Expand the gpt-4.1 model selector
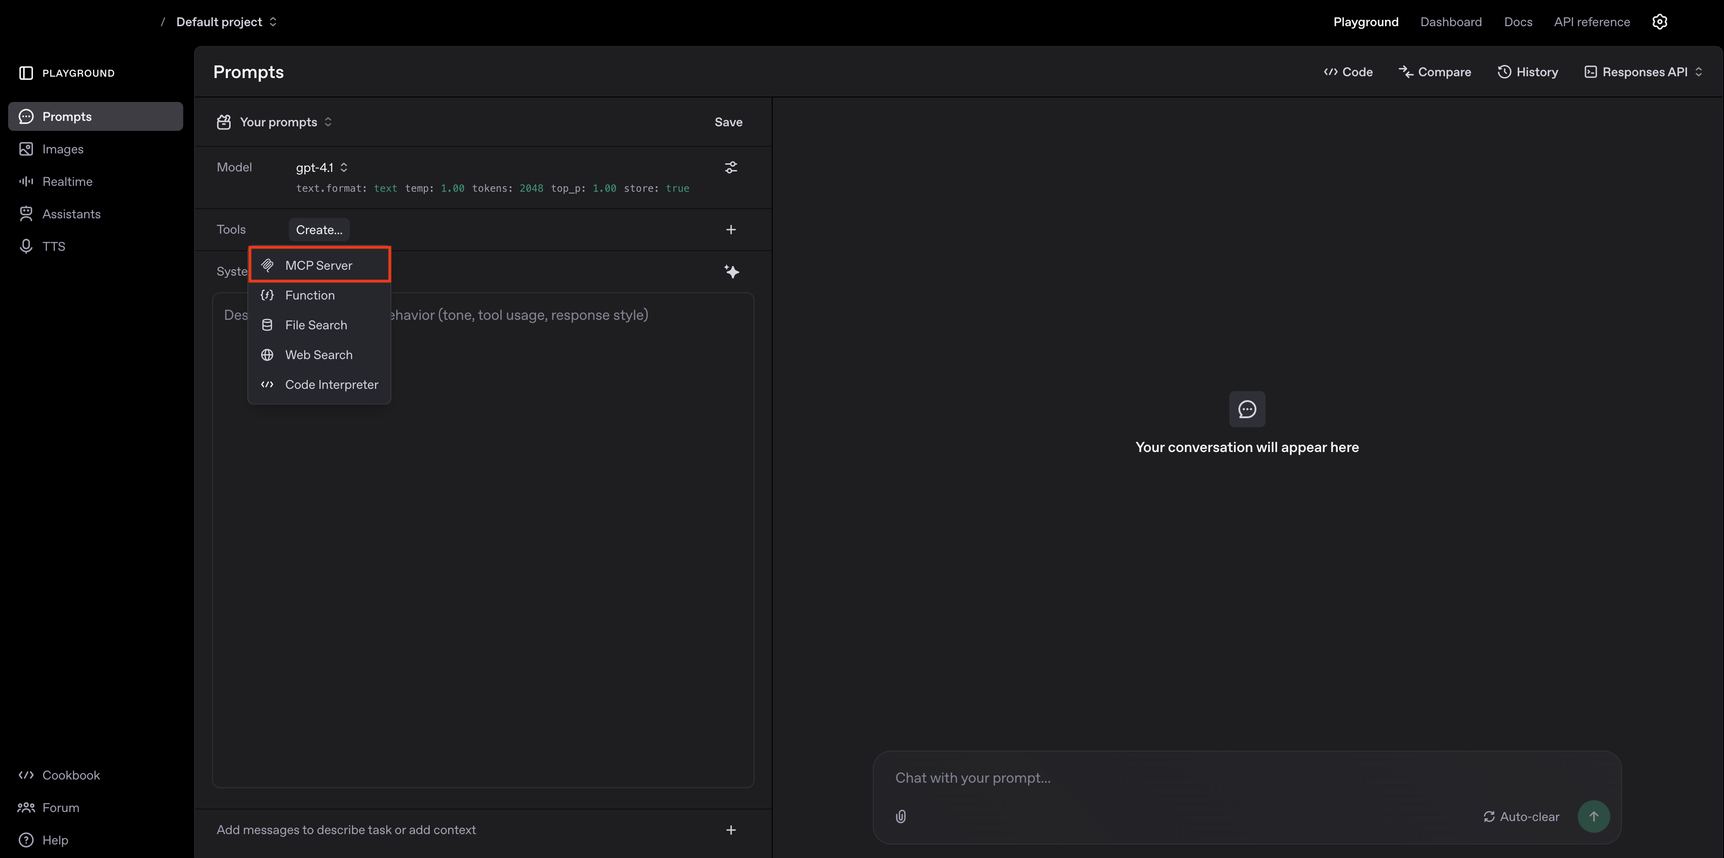Image resolution: width=1724 pixels, height=858 pixels. (x=322, y=167)
